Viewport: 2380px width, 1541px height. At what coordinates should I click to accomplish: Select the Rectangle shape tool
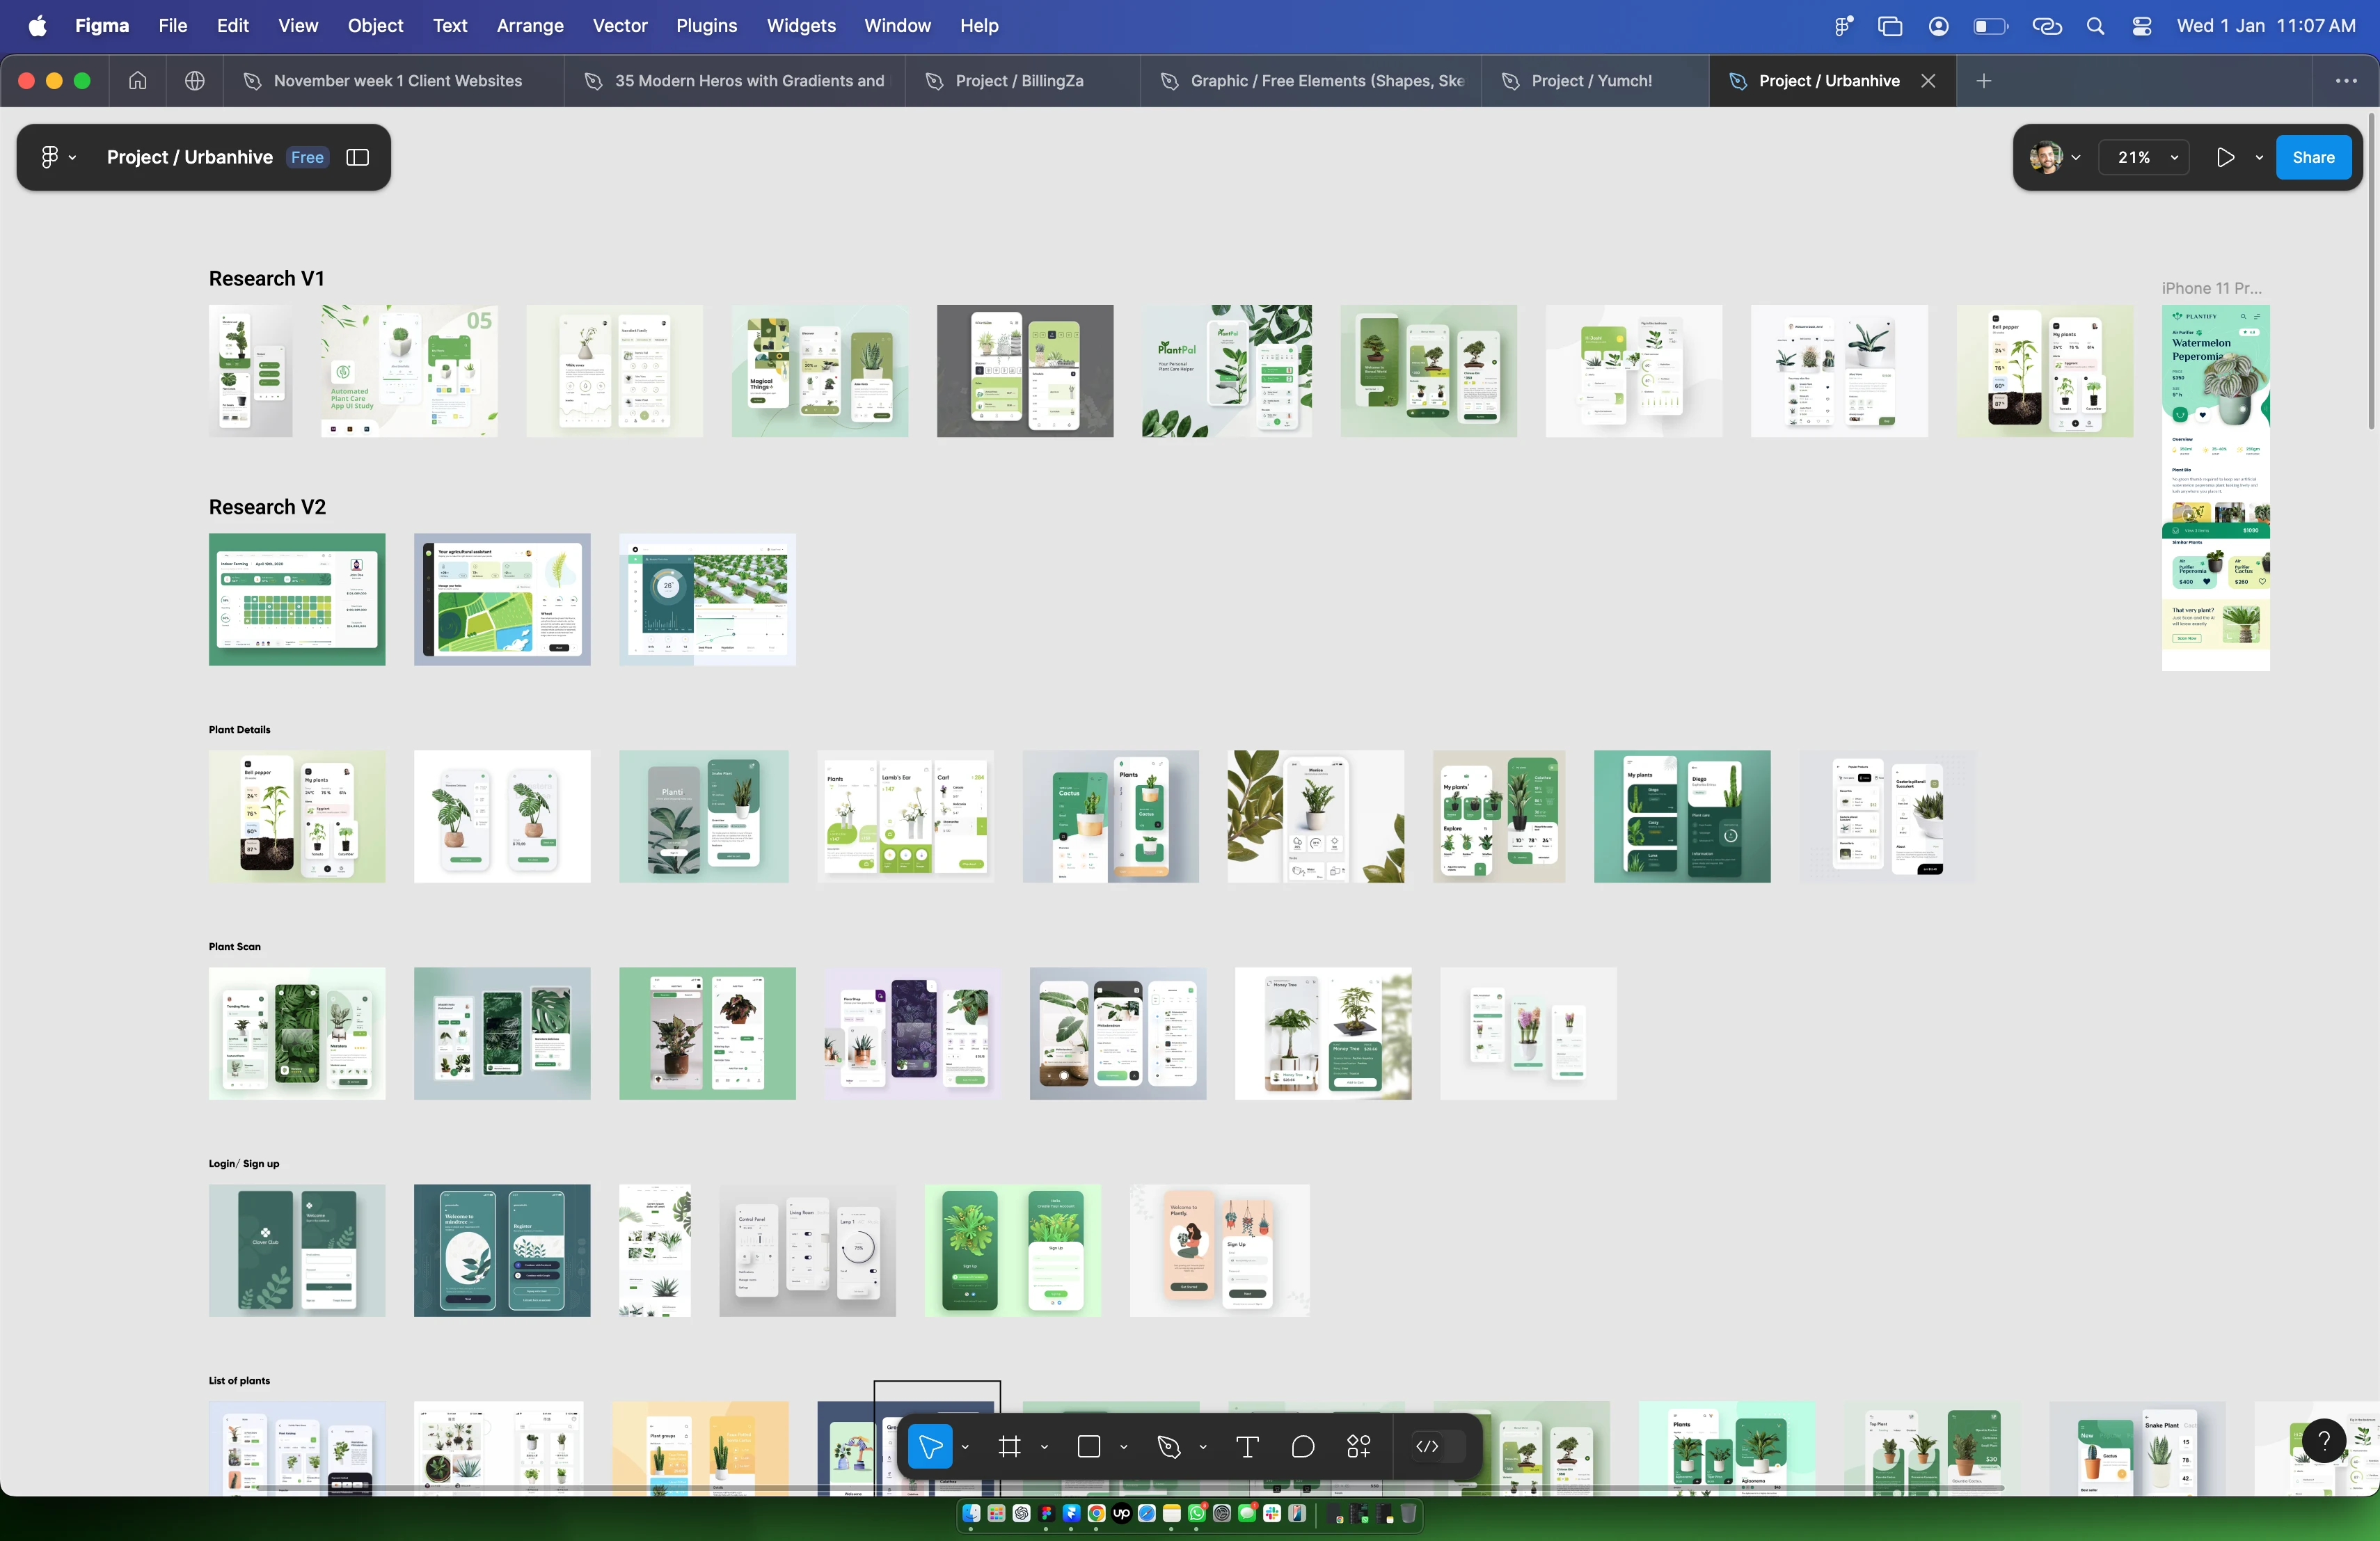(1089, 1446)
